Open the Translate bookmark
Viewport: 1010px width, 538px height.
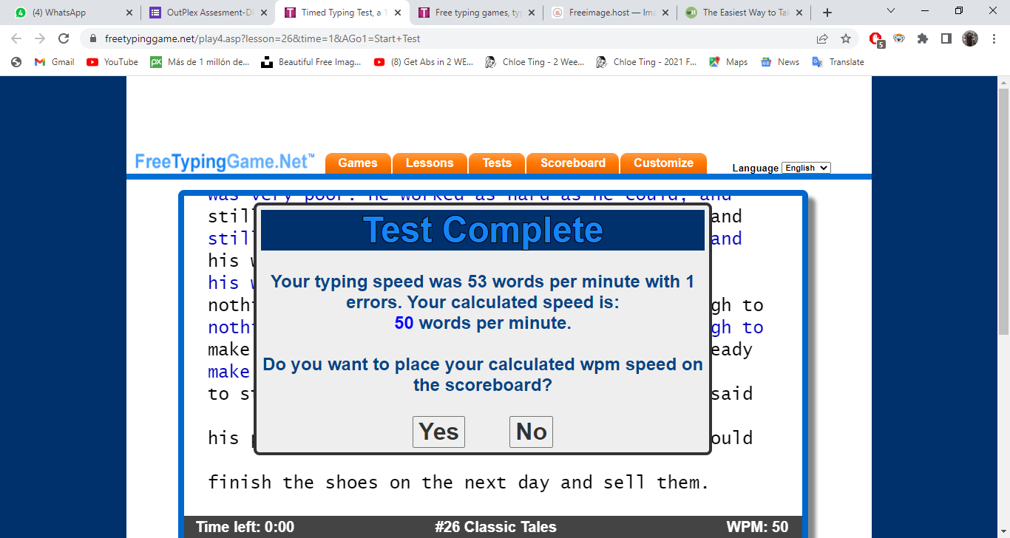tap(838, 62)
